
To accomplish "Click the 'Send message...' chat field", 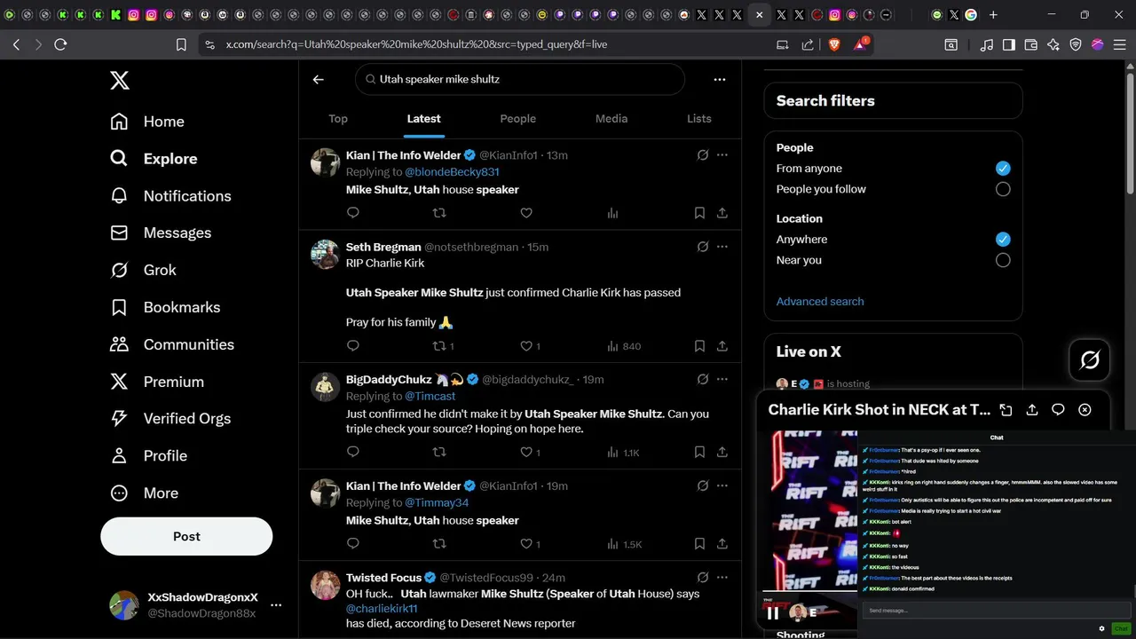I will (997, 611).
